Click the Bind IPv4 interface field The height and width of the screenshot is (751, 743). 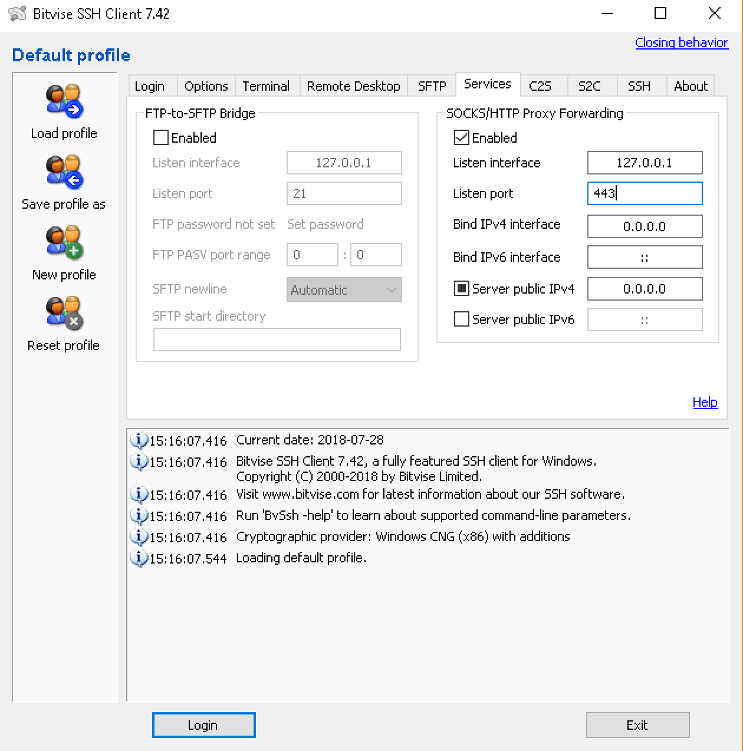[645, 226]
